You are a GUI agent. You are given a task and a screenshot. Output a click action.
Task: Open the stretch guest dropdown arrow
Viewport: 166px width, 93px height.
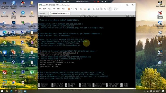[118, 9]
